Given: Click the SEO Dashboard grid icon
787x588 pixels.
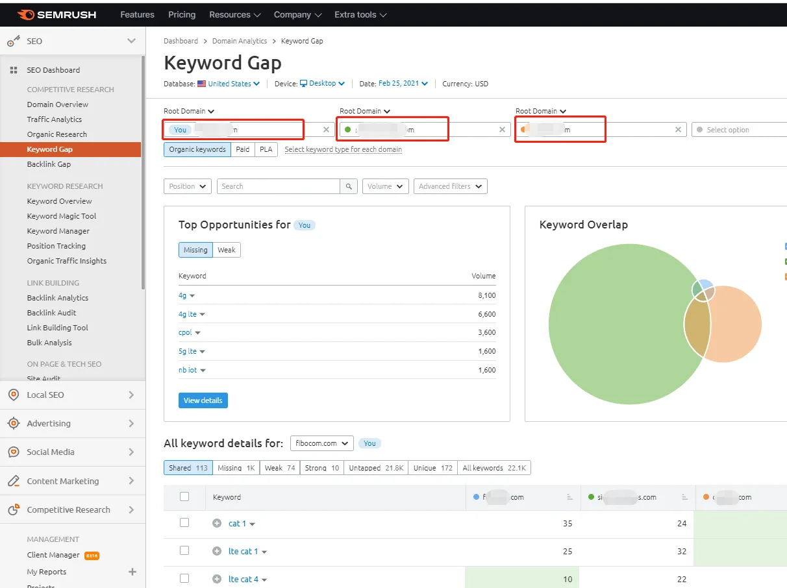Looking at the screenshot, I should point(14,70).
